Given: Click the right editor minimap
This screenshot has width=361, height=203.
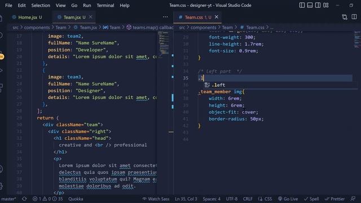Looking at the screenshot, I should (357, 39).
